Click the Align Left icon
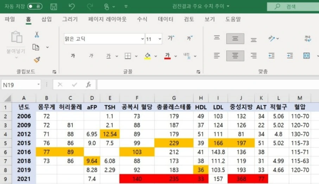319x184 pixels. [x=217, y=56]
